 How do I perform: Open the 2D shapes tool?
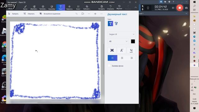click(x=34, y=7)
